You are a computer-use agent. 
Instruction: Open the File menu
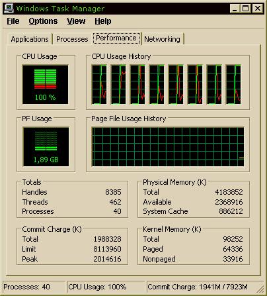tap(13, 21)
